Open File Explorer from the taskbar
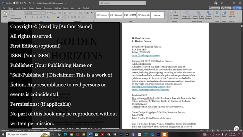The height and width of the screenshot is (137, 243). [84, 134]
